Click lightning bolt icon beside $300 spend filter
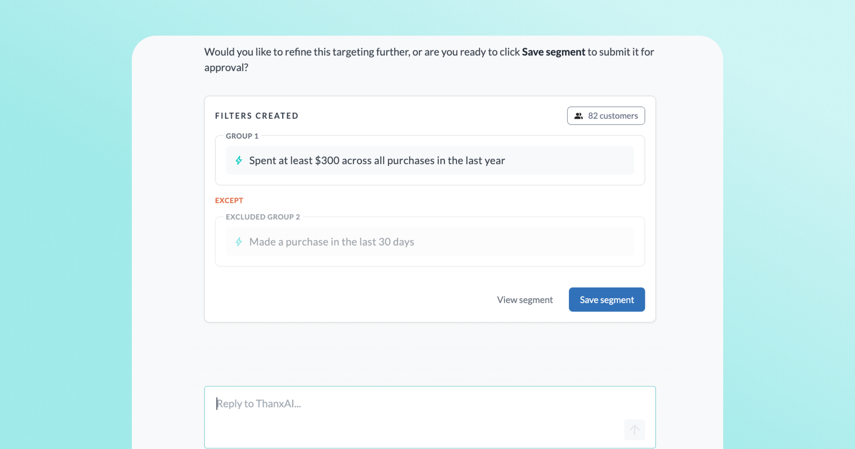This screenshot has height=449, width=855. [x=239, y=161]
